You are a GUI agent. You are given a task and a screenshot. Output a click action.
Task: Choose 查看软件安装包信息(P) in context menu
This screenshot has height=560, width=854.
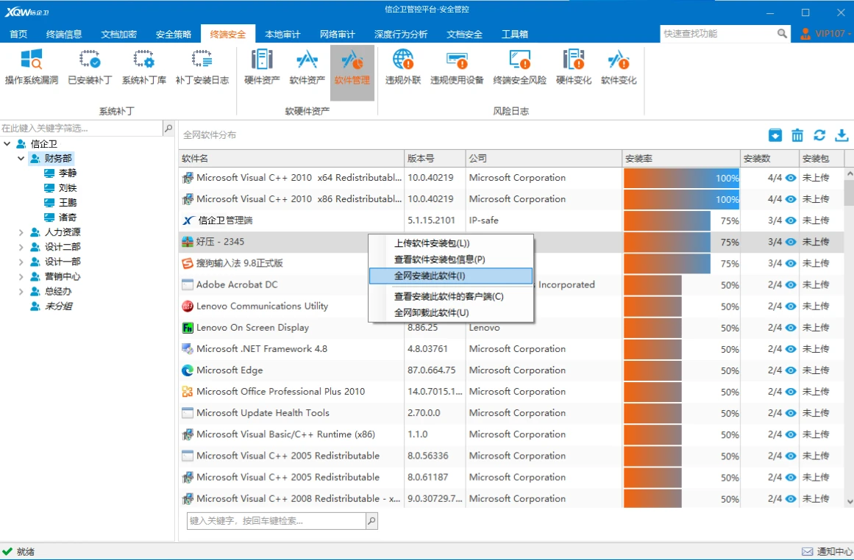450,259
